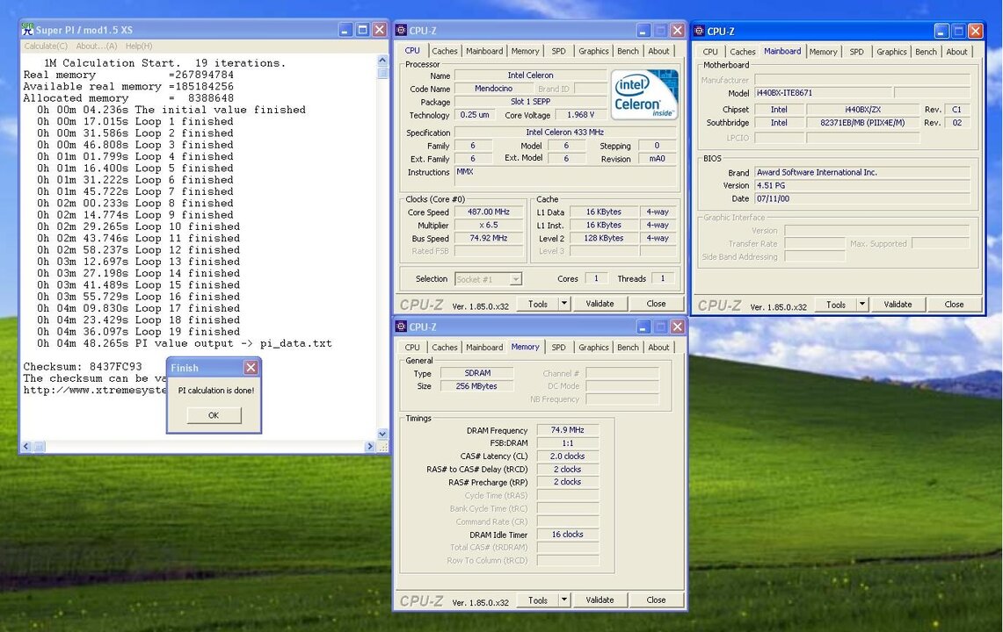Click Tools button in Memory window
The height and width of the screenshot is (632, 1003).
tap(537, 600)
